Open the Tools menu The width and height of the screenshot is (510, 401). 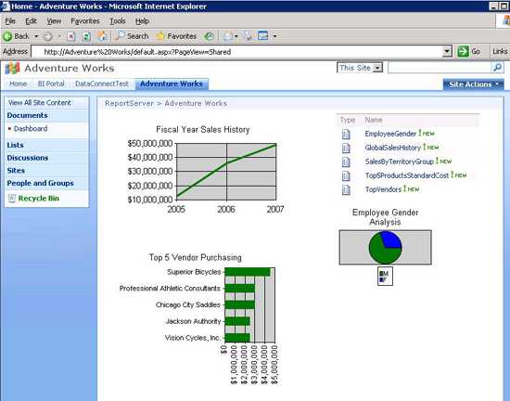pyautogui.click(x=118, y=21)
